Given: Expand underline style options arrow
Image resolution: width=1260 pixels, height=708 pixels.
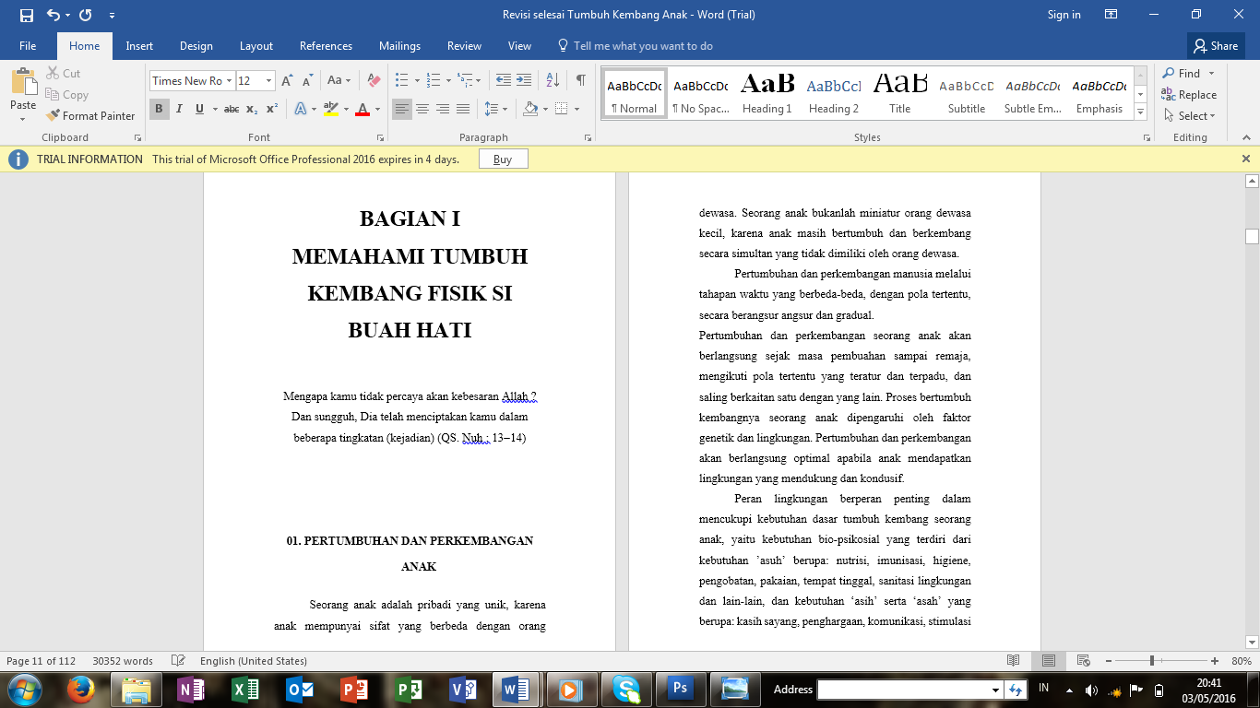Looking at the screenshot, I should coord(214,109).
